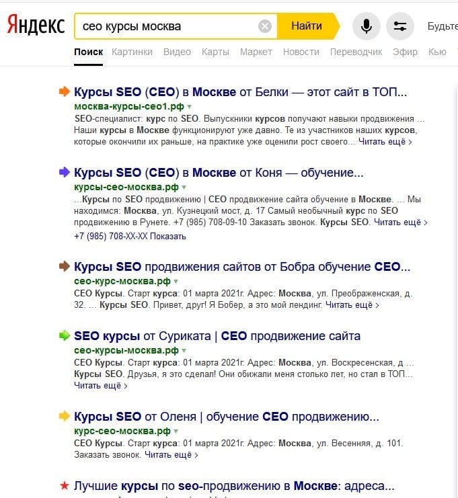Open the москва-курсы-сео1.рф URL link

[129, 106]
